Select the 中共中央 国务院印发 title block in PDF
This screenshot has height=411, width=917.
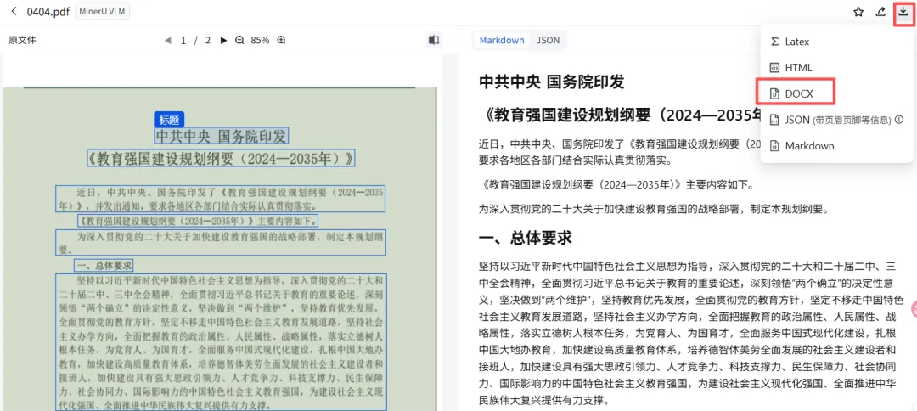221,137
